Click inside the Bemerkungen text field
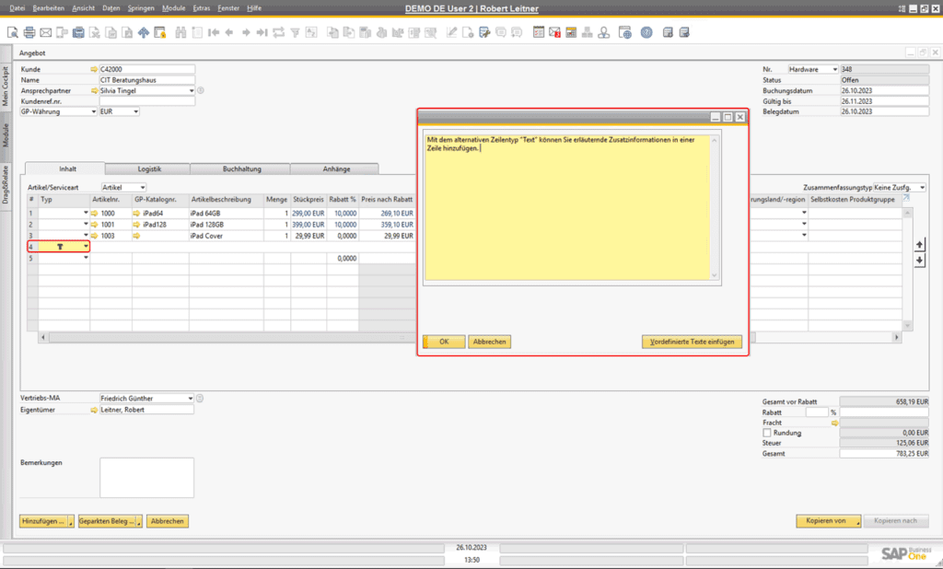Image resolution: width=943 pixels, height=569 pixels. 147,477
